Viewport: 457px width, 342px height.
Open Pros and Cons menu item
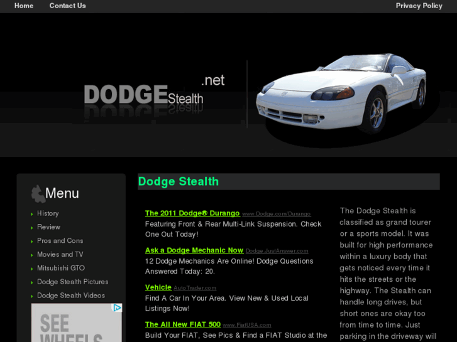coord(60,241)
